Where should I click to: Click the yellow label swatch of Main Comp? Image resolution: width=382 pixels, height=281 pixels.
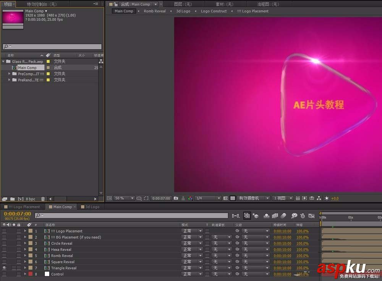(48, 68)
